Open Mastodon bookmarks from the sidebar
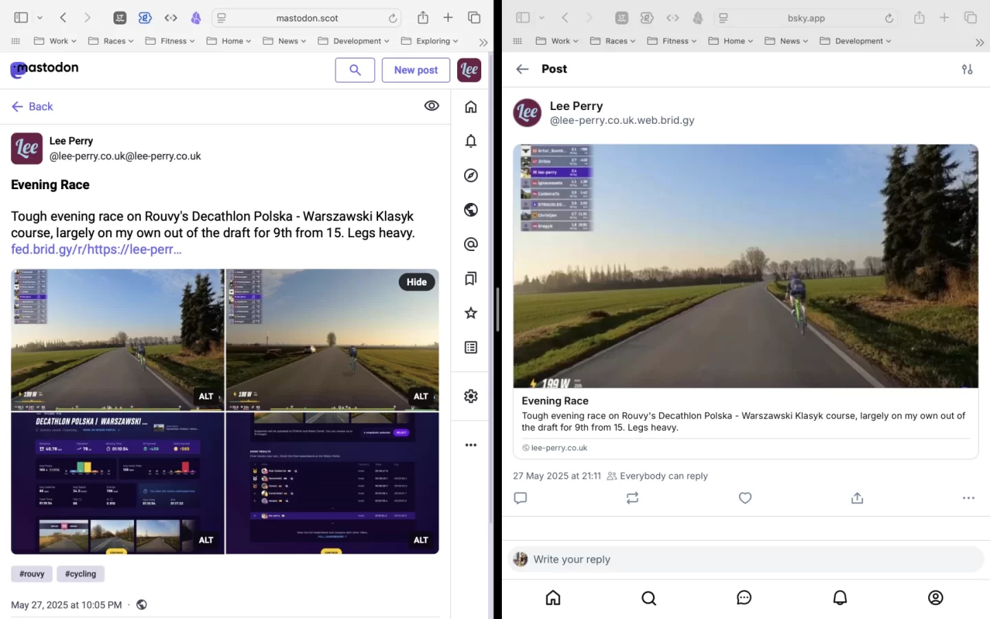Screen dimensions: 990x619 (470, 279)
